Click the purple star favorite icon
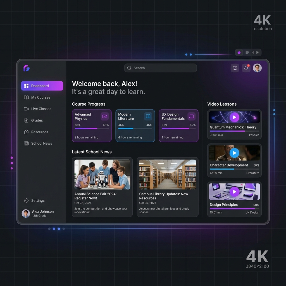Viewport: 286px width, 286px height. coord(239,53)
